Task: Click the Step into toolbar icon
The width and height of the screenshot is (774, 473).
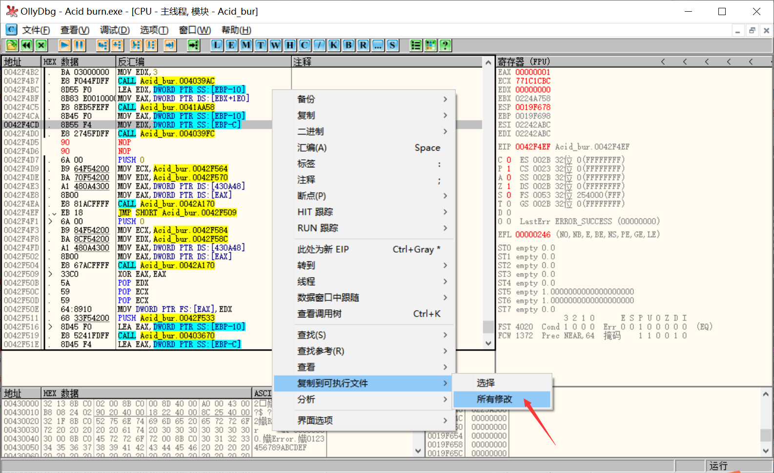Action: point(102,45)
